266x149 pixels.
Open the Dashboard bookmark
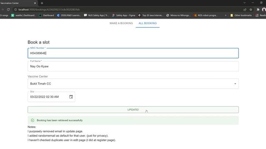click(x=46, y=15)
